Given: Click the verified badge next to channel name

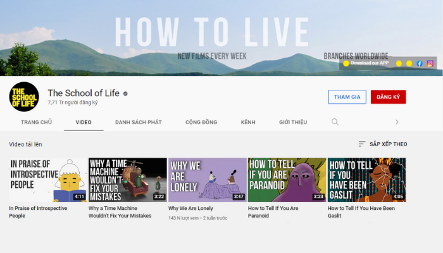Looking at the screenshot, I should (x=125, y=94).
